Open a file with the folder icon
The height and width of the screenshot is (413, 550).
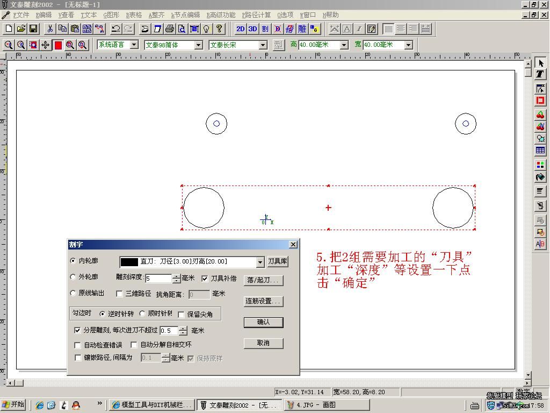point(21,29)
